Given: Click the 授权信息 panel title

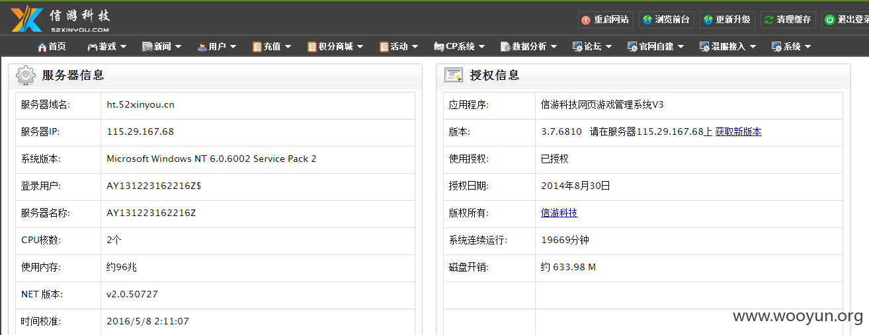Looking at the screenshot, I should click(495, 75).
